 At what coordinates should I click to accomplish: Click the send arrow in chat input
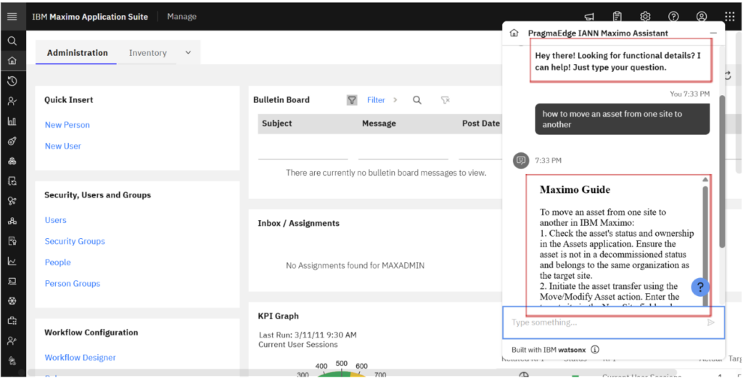(711, 322)
